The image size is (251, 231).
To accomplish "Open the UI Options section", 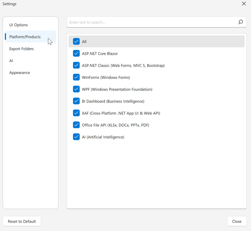I will point(31,25).
